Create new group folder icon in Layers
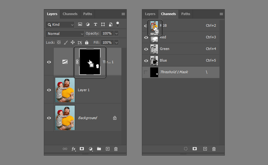The height and width of the screenshot is (165, 268). click(x=99, y=149)
